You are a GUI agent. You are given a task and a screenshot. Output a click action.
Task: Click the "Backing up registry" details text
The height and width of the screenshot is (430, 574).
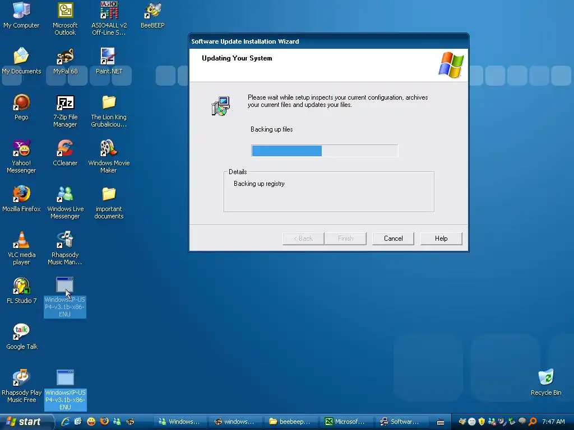[x=259, y=184]
